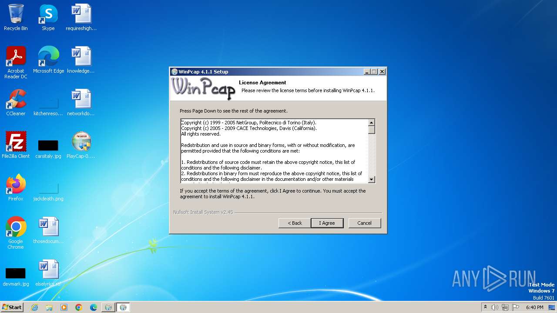The height and width of the screenshot is (313, 557).
Task: Click the license text scrollbar thumb
Action: (371, 130)
